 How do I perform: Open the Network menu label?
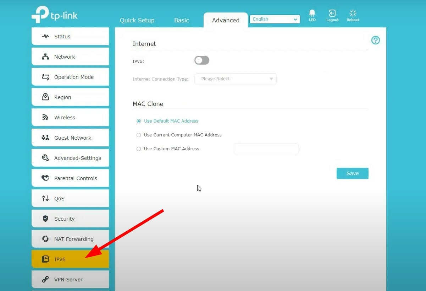[65, 57]
